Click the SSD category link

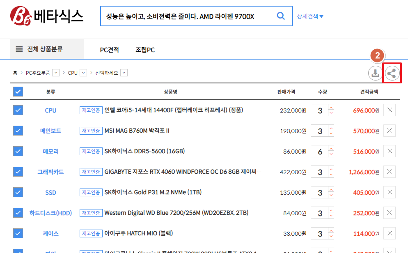tap(50, 193)
